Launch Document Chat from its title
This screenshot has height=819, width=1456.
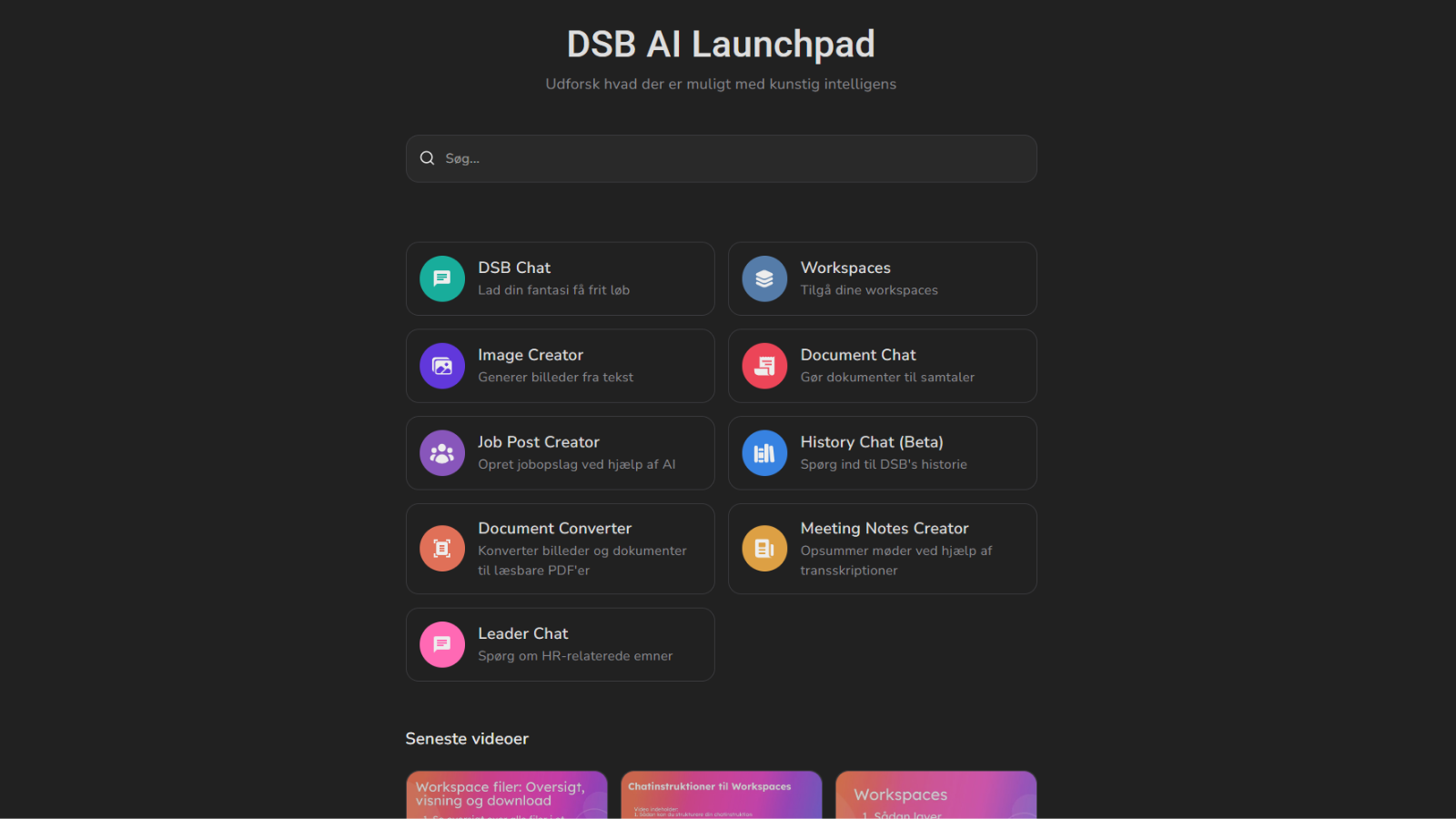(858, 355)
